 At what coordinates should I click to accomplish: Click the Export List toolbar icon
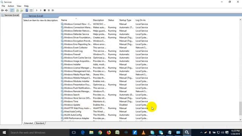click(x=21, y=10)
